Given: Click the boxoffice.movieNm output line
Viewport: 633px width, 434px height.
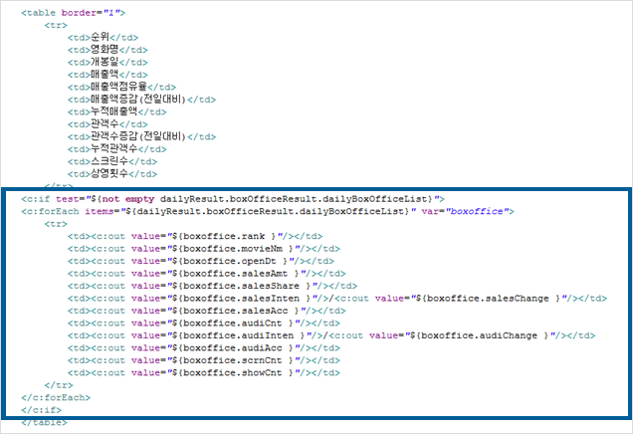Looking at the screenshot, I should (204, 249).
